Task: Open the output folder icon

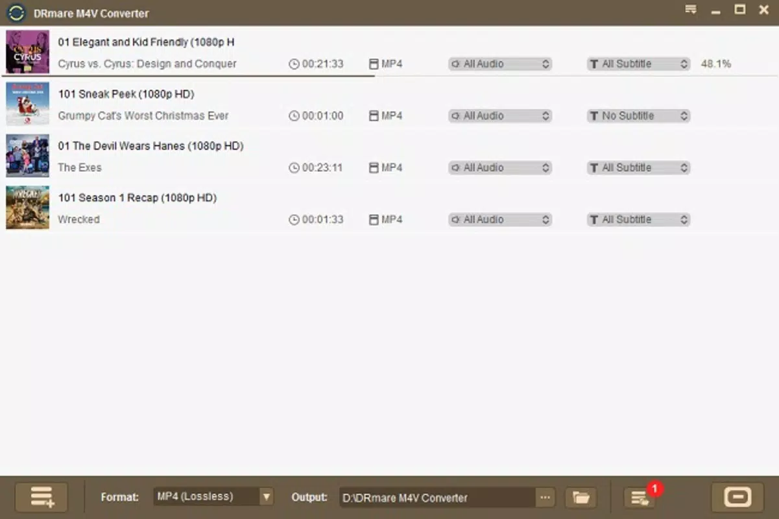Action: click(x=581, y=498)
